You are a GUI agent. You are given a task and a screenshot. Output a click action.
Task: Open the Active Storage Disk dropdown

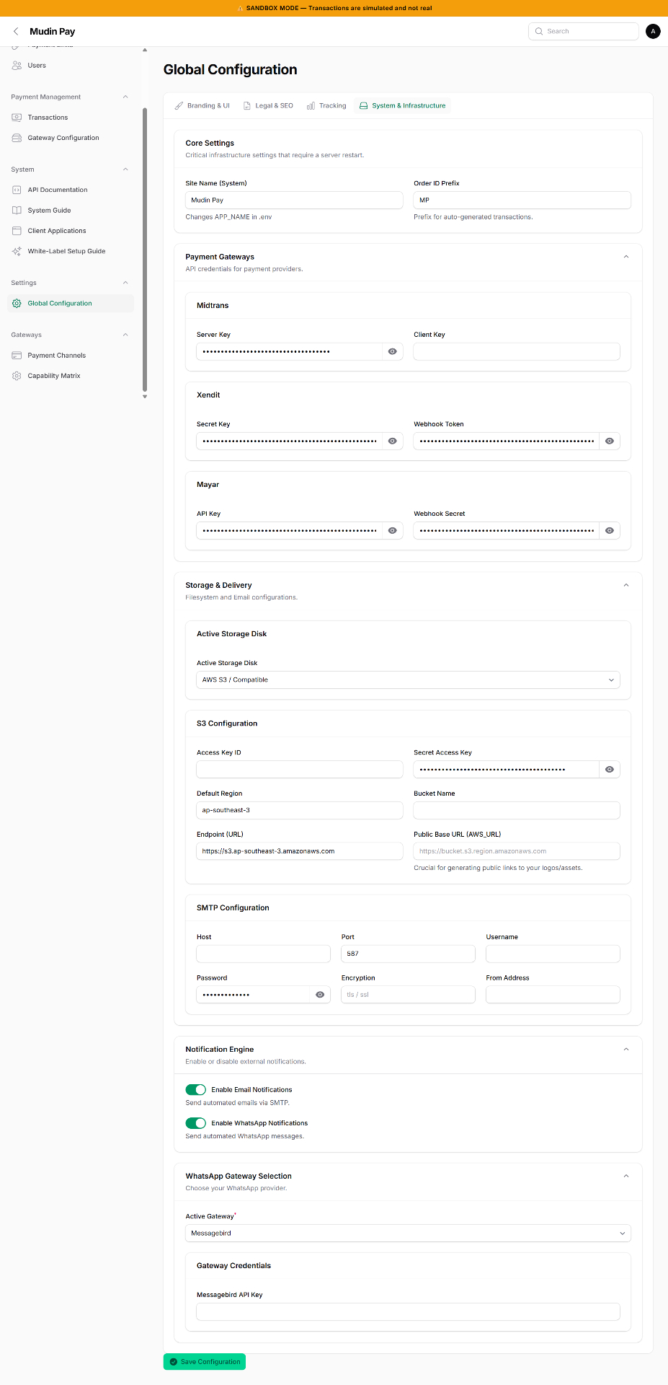pos(408,680)
